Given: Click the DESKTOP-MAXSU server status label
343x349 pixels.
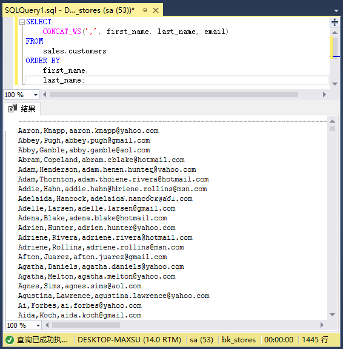Looking at the screenshot, I should tap(129, 340).
